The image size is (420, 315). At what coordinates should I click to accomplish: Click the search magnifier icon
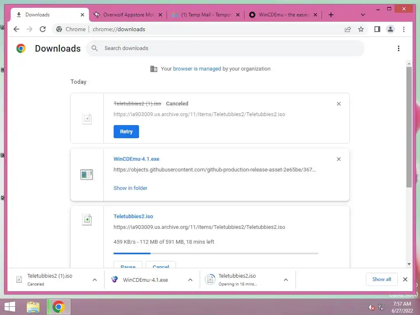click(x=94, y=48)
